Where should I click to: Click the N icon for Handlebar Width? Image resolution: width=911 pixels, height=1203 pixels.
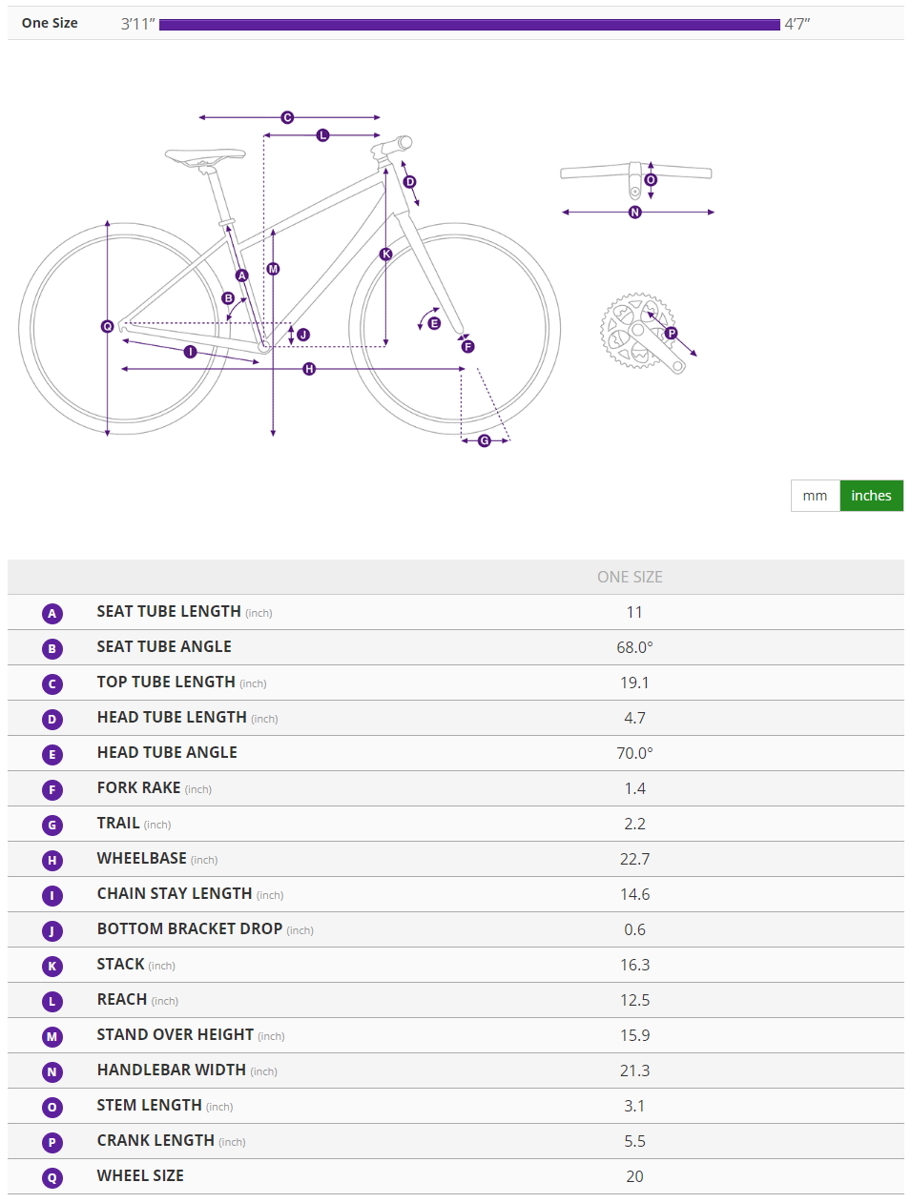pos(52,1072)
